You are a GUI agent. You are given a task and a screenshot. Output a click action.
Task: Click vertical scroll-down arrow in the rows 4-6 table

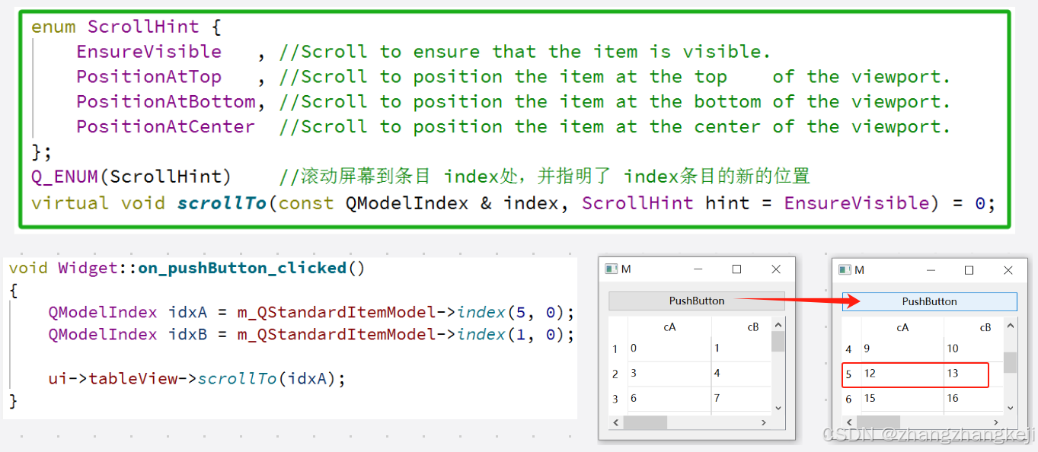tap(1011, 409)
